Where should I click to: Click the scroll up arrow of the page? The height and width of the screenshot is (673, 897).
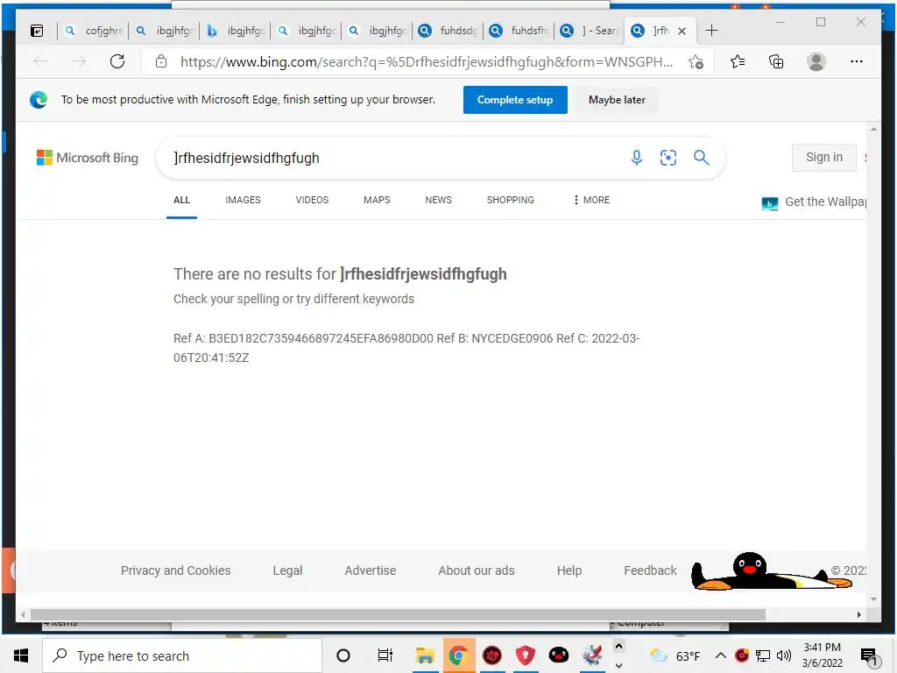(873, 130)
